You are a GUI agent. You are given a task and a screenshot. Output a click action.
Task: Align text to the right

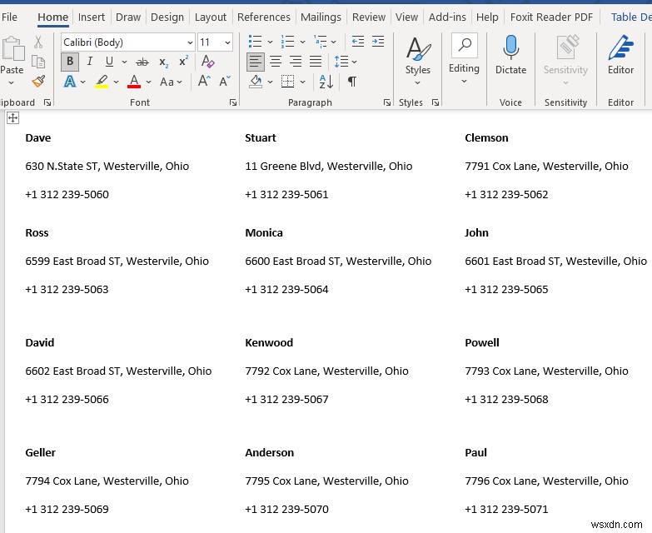pyautogui.click(x=296, y=62)
